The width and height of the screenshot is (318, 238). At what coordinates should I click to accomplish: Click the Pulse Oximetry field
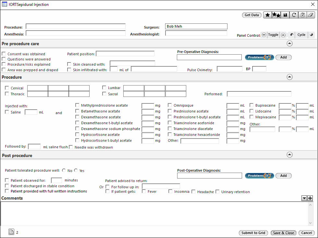(230, 69)
